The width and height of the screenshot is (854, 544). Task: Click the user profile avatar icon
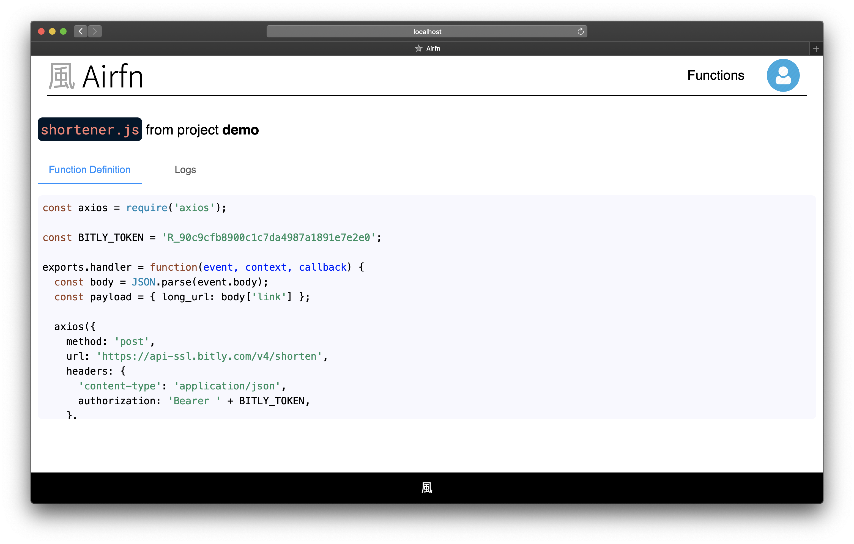783,75
